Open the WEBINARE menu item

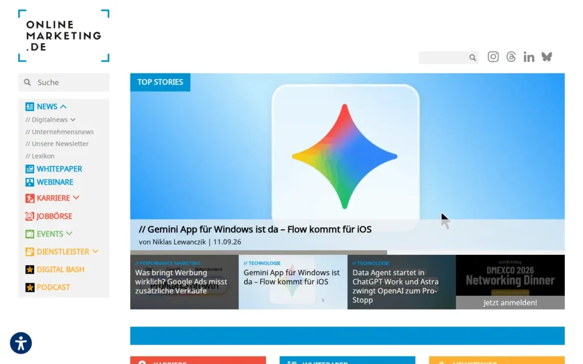[x=55, y=182]
